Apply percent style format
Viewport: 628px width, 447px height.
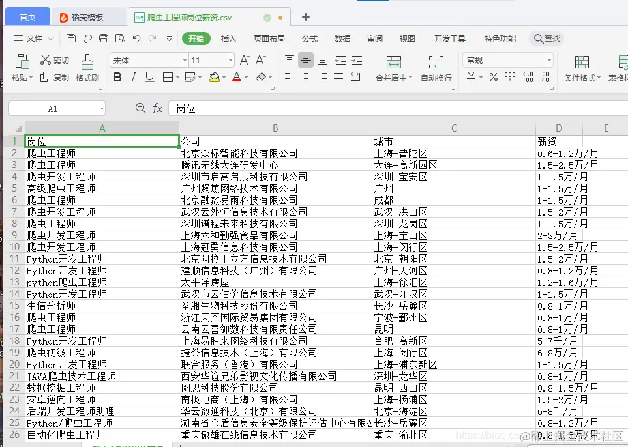coord(494,77)
